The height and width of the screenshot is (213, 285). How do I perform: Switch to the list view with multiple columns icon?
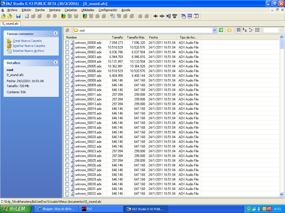257,30
